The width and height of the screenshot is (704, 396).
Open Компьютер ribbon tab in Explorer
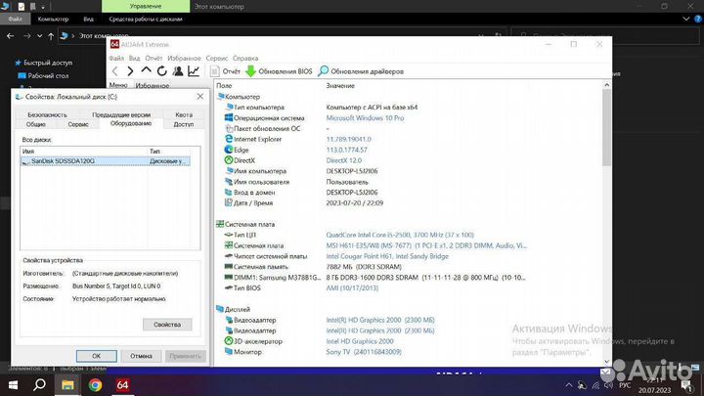pos(53,19)
